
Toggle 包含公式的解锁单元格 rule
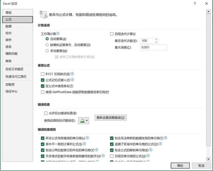tap(112, 150)
